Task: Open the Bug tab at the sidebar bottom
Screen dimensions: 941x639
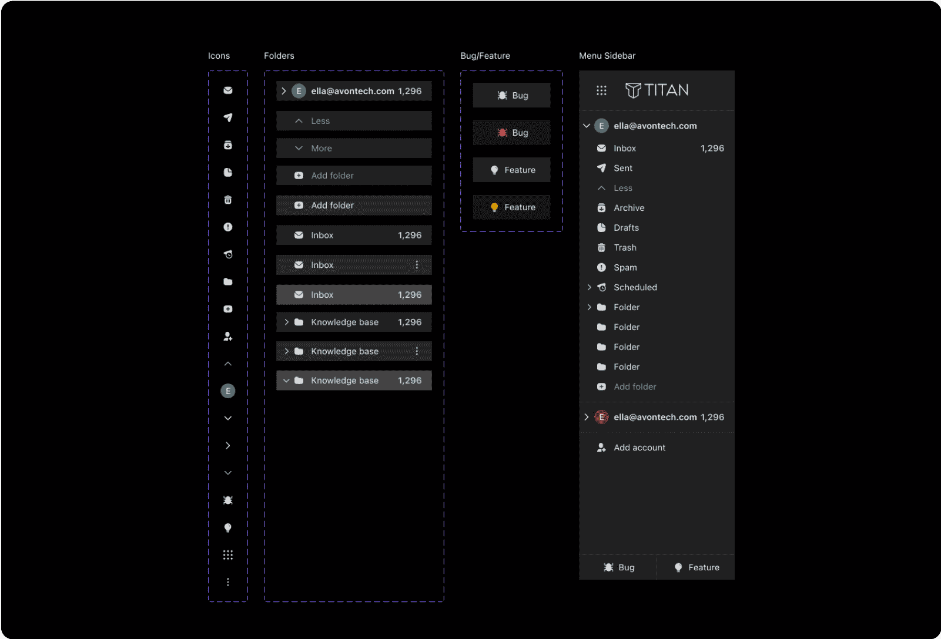Action: click(618, 567)
